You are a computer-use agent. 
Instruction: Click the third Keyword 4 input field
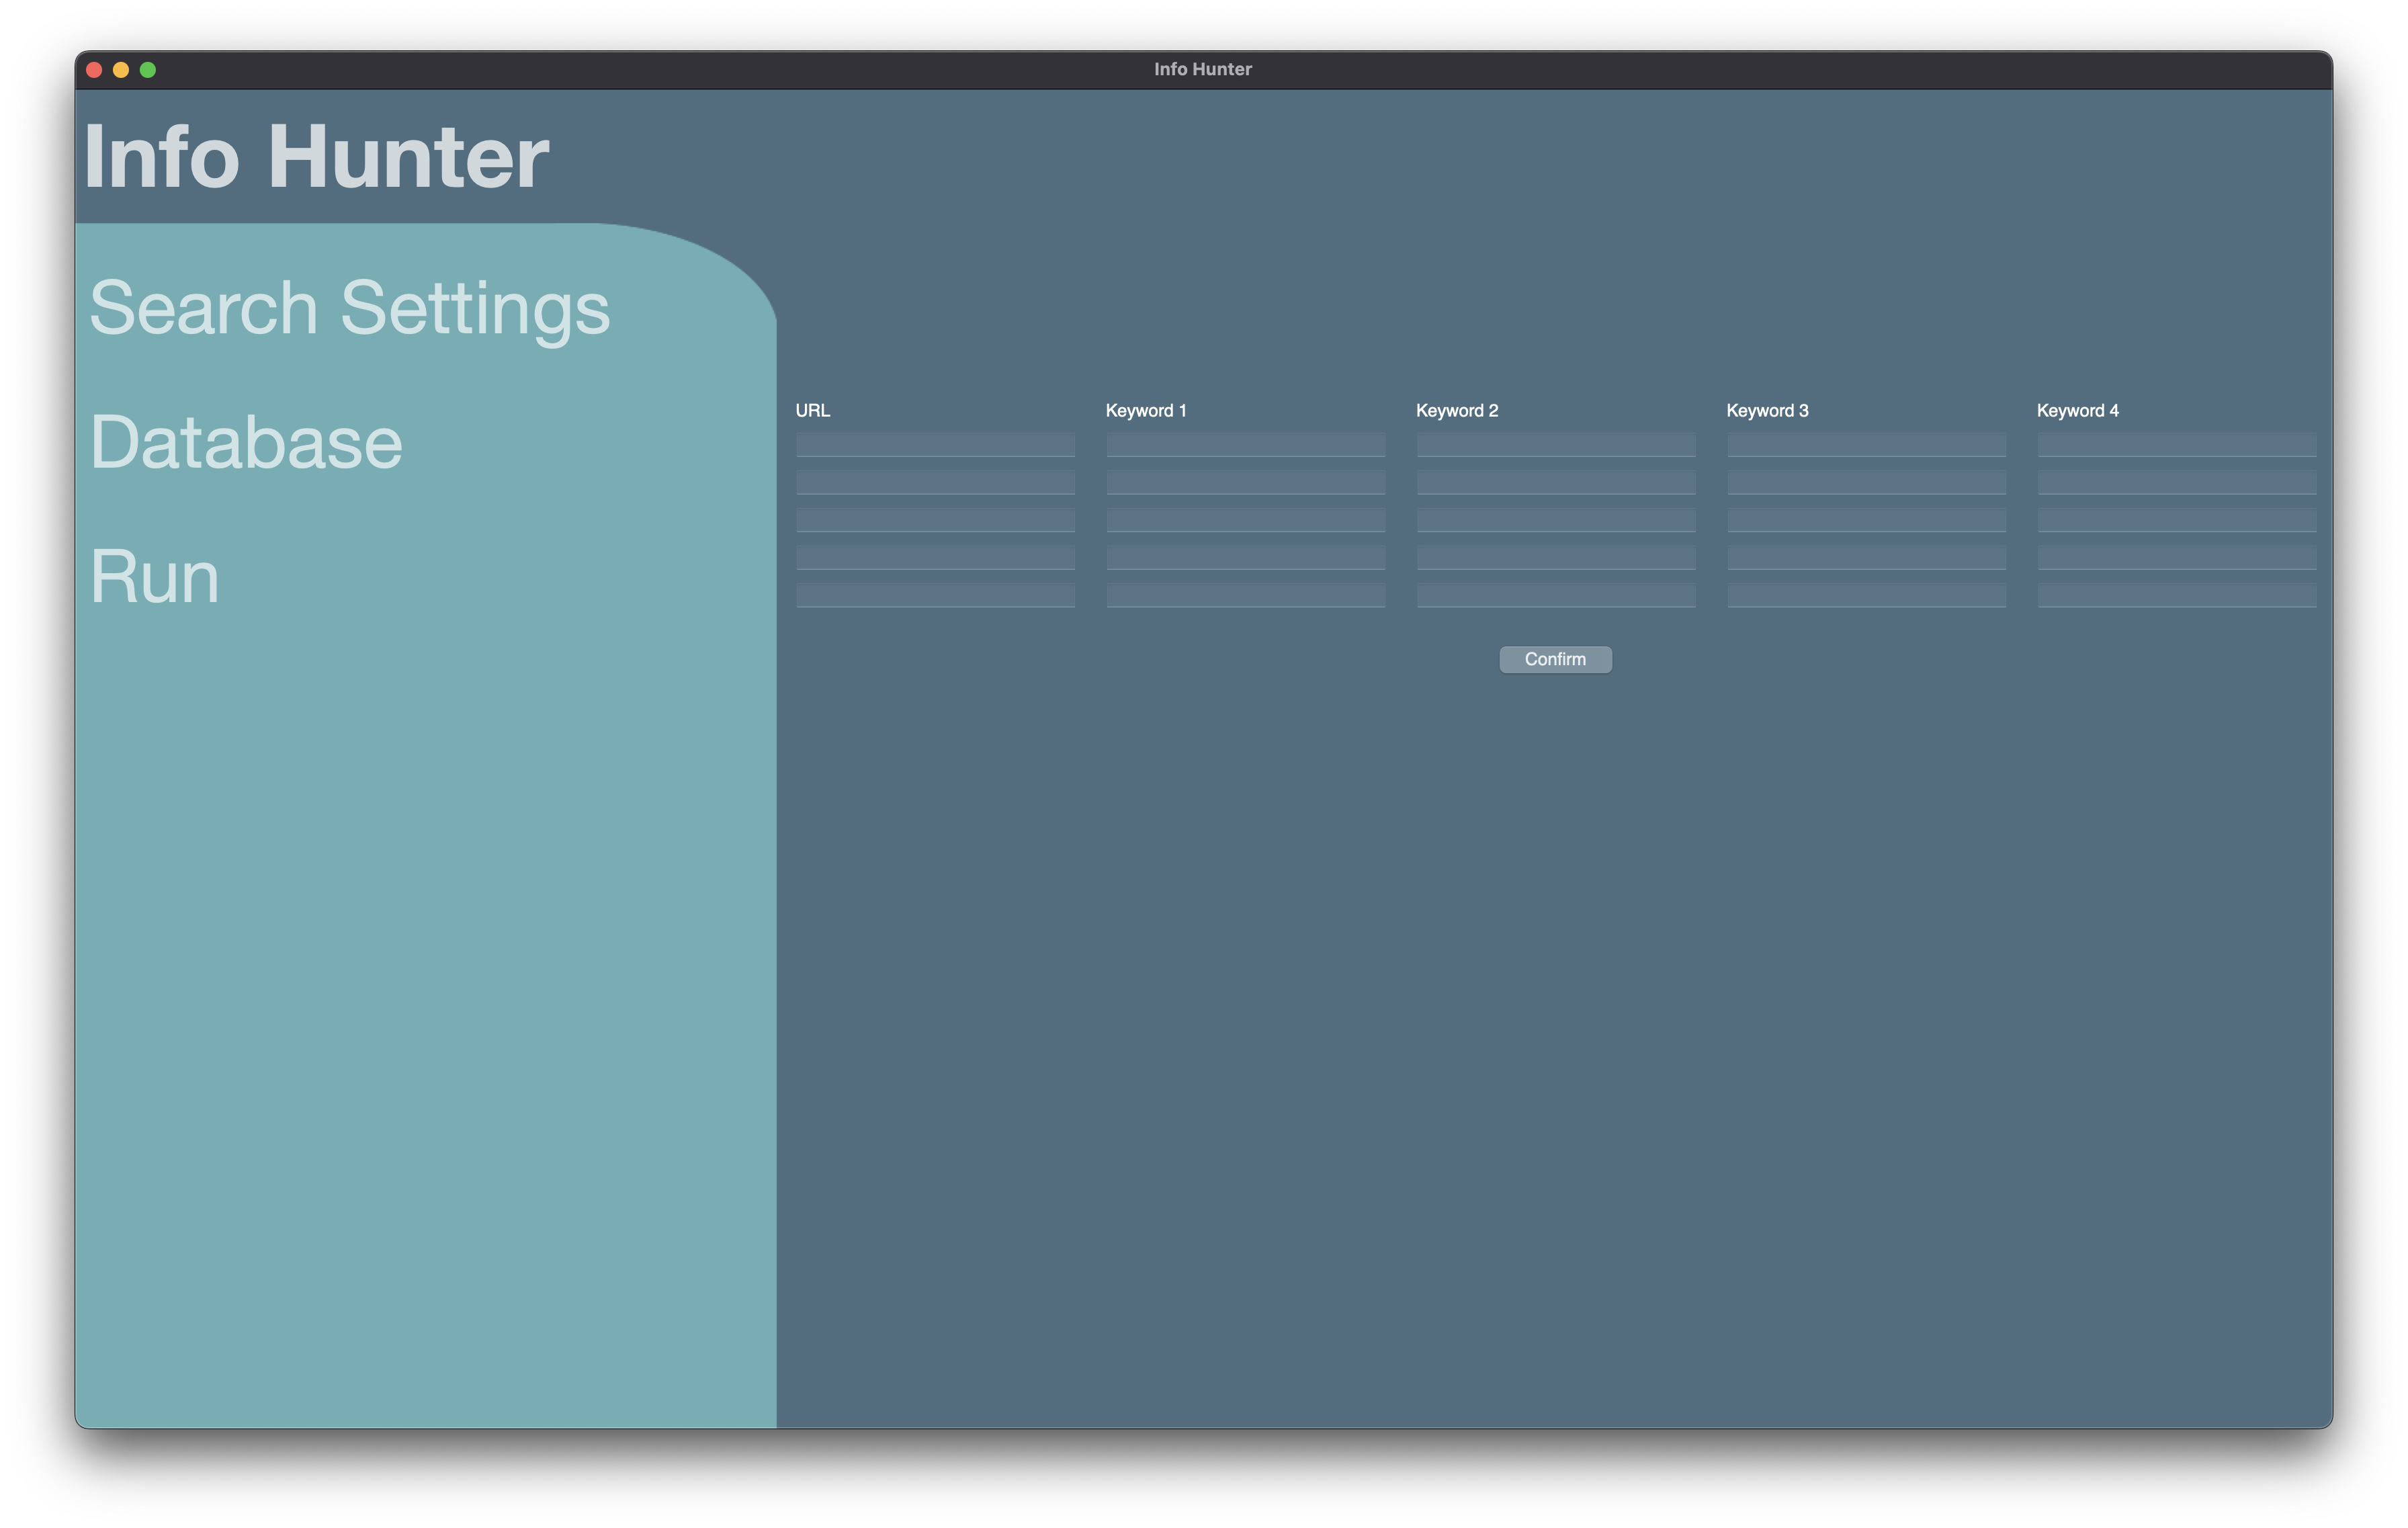(x=2176, y=521)
